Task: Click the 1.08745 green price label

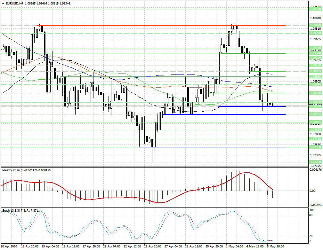Action: click(316, 84)
